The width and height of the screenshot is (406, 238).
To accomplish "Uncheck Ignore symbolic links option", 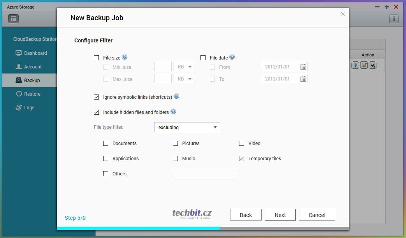I will coord(97,97).
